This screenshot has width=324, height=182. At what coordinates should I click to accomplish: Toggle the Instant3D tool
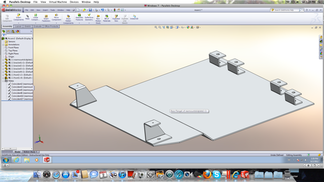click(x=134, y=17)
